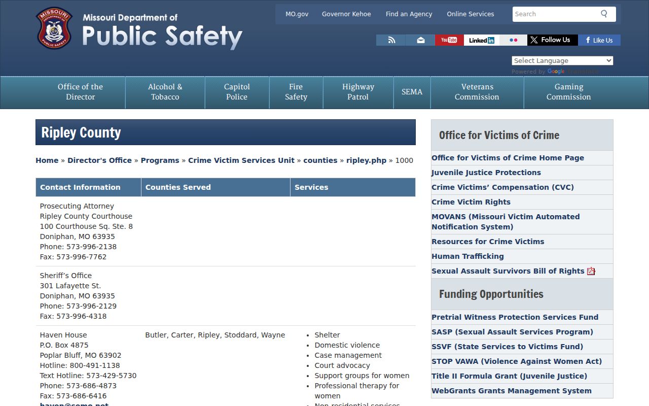Open MO.gov in the top bar
649x406 pixels.
(297, 14)
